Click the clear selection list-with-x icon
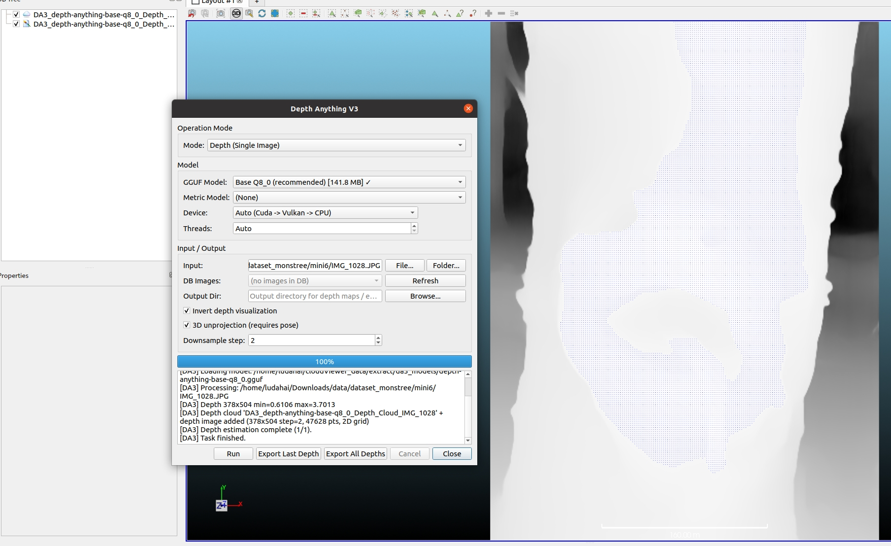The width and height of the screenshot is (891, 546). click(x=514, y=13)
